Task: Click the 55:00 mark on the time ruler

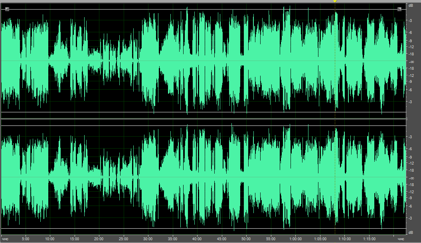Action: (x=271, y=239)
